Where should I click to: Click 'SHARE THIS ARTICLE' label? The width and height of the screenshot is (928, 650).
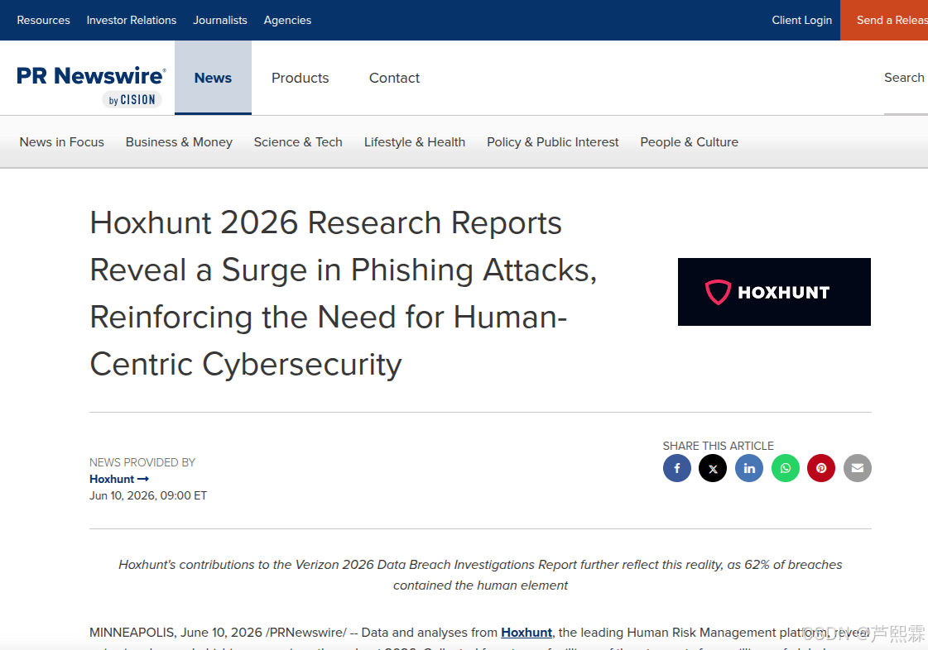coord(718,446)
